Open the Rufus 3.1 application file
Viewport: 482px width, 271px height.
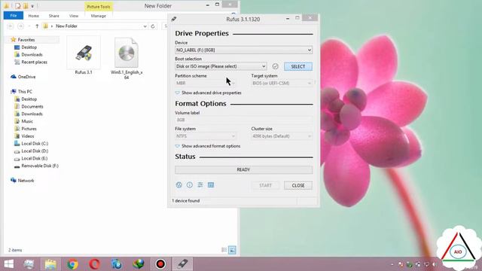click(x=84, y=56)
